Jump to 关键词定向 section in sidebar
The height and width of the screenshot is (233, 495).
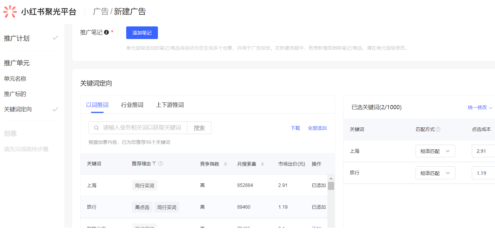click(x=18, y=109)
